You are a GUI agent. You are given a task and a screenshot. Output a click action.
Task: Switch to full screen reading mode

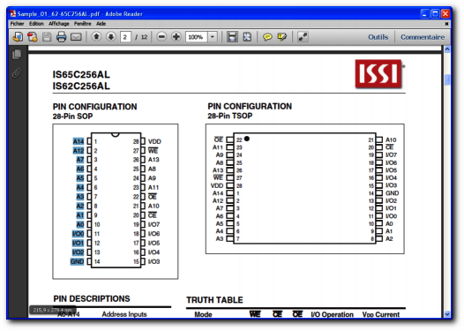click(x=303, y=37)
